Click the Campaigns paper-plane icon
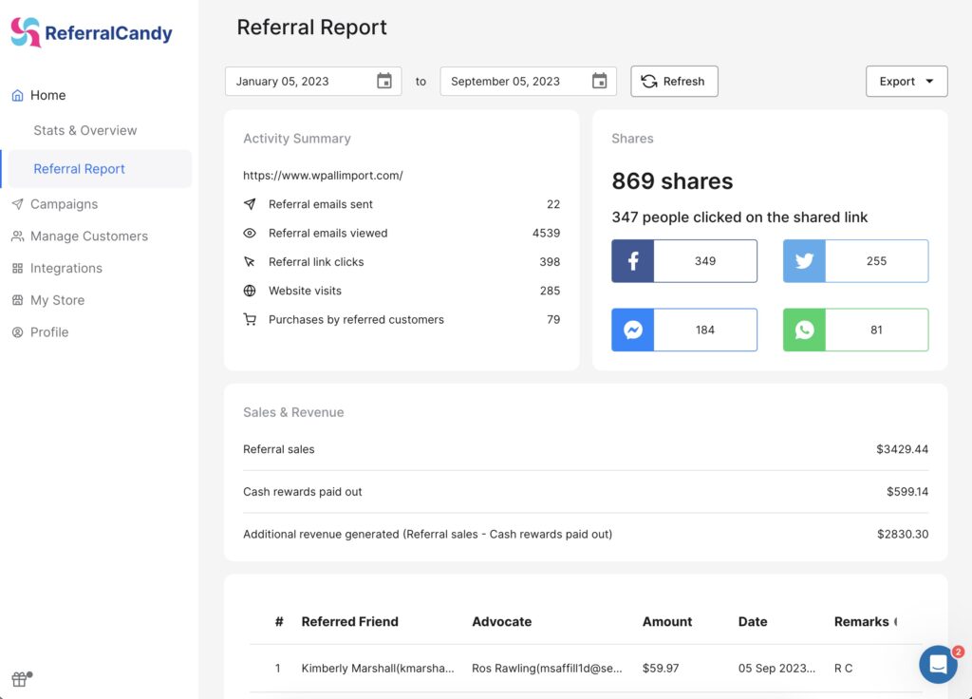 [16, 204]
